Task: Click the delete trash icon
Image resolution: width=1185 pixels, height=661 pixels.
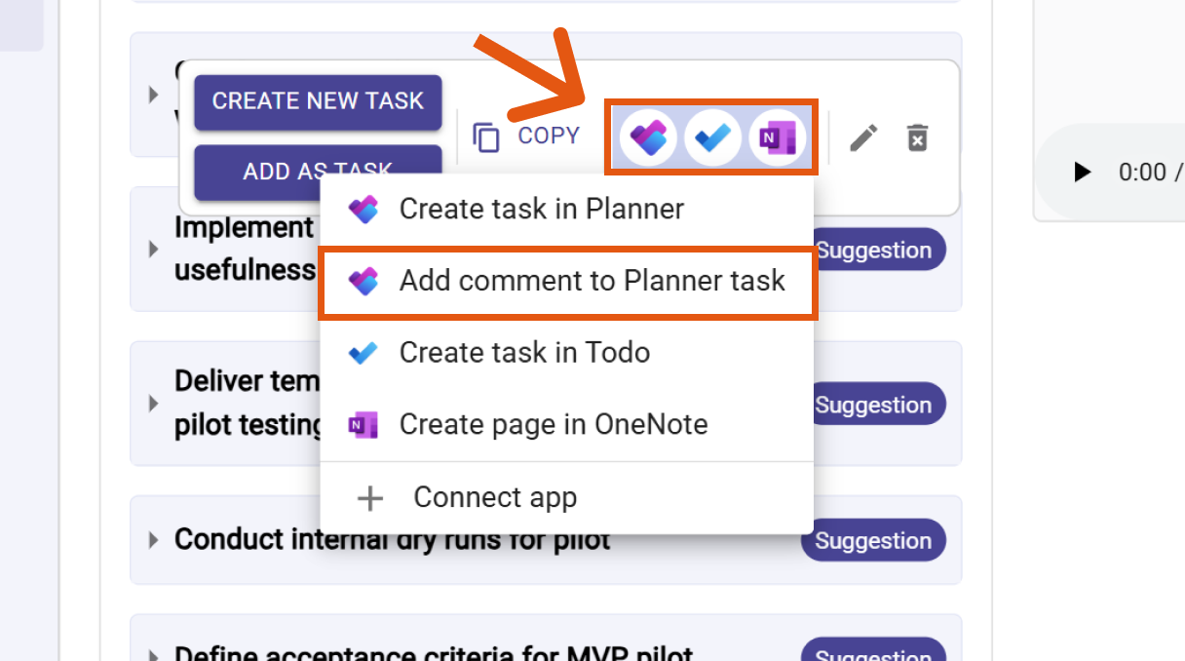Action: (917, 137)
